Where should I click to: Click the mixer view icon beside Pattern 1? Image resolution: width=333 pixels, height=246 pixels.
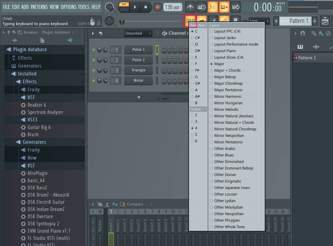325,21
